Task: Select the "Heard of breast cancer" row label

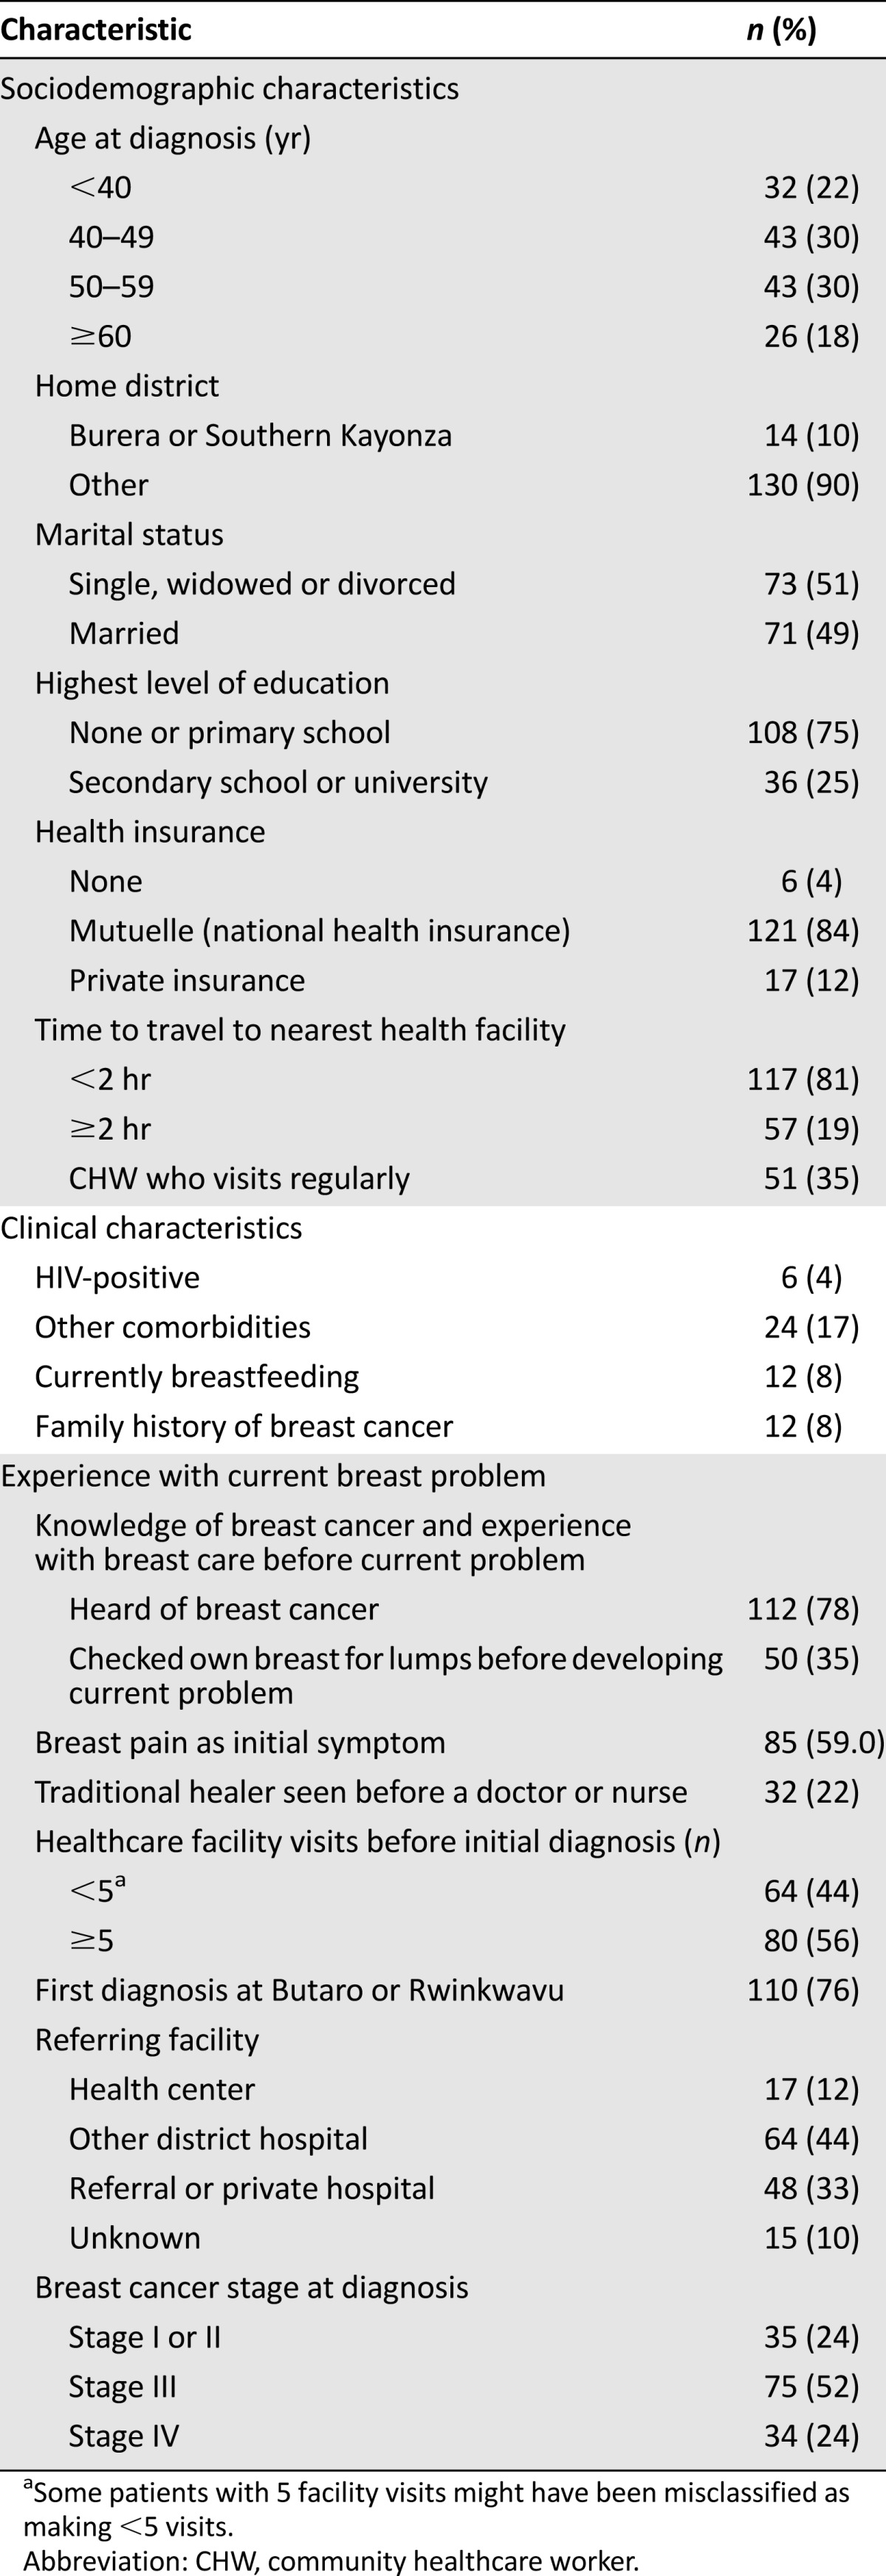Action: pos(224,1609)
